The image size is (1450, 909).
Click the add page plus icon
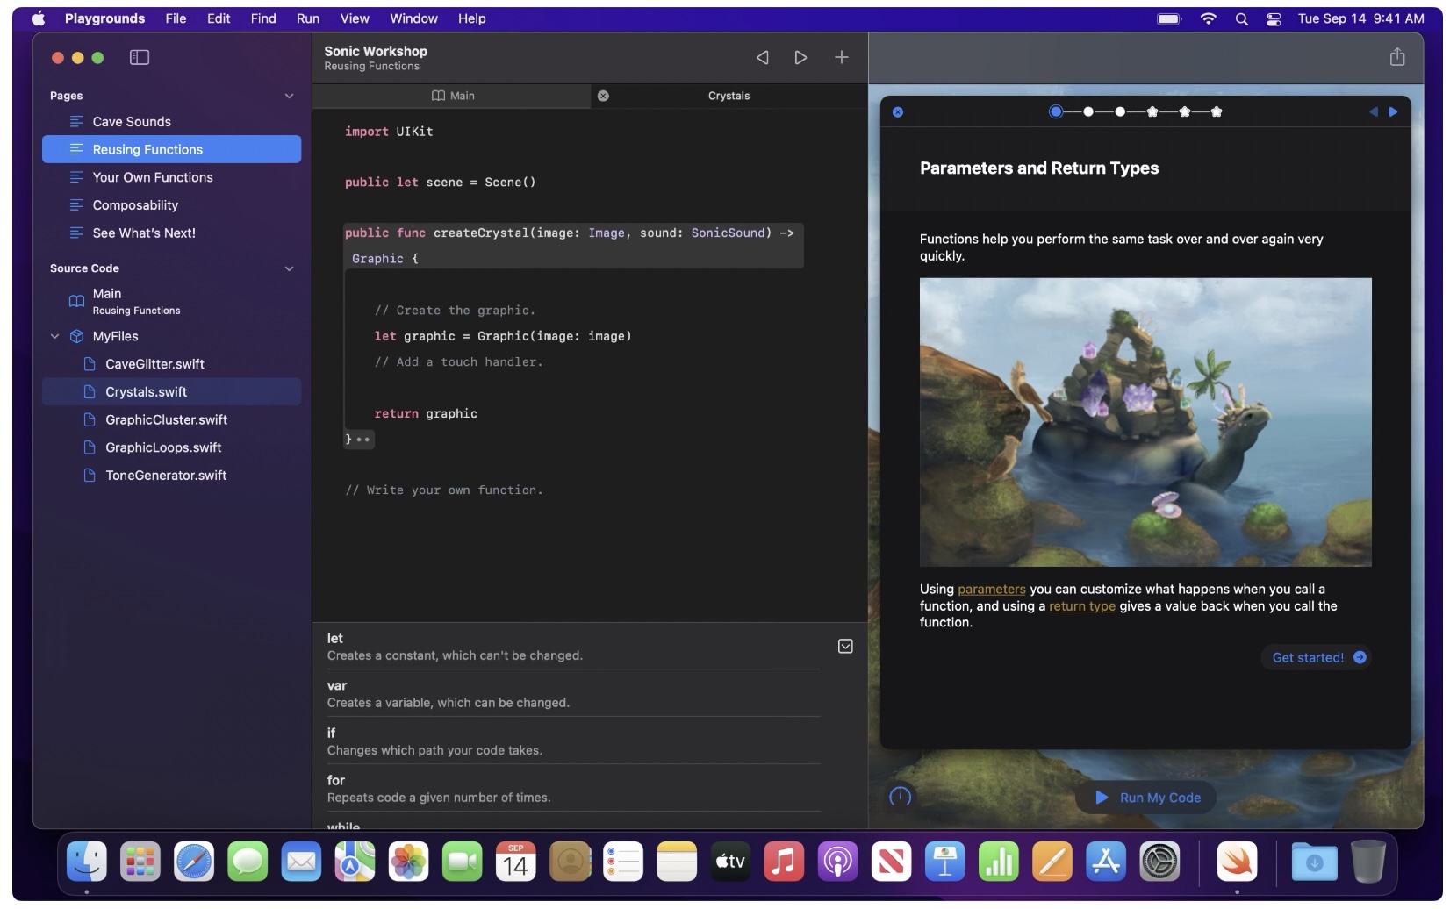[x=841, y=57]
